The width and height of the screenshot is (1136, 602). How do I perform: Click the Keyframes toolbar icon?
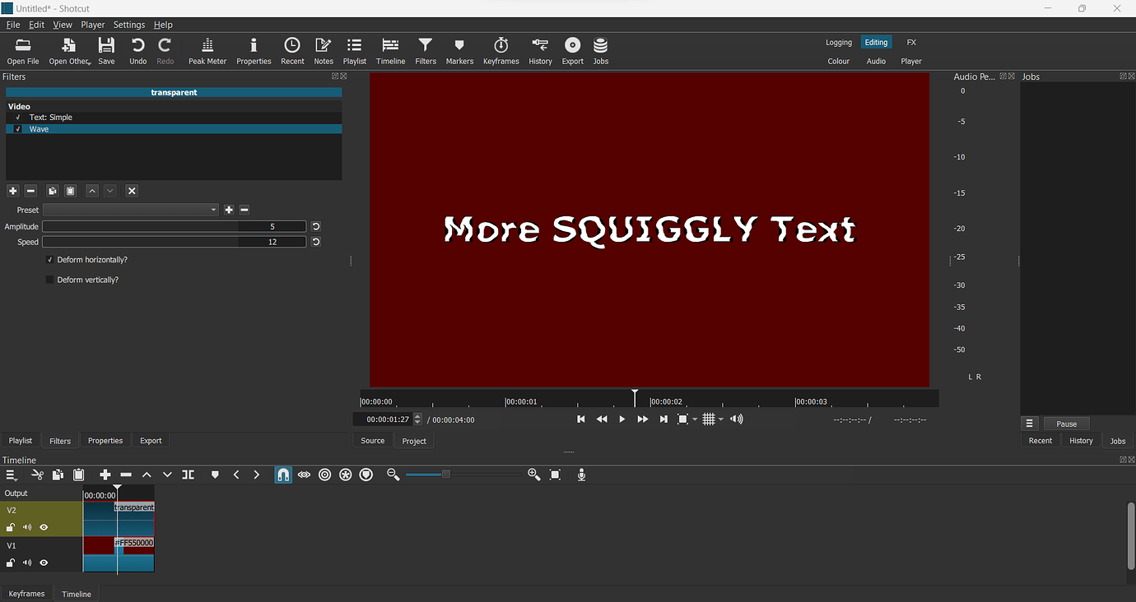pyautogui.click(x=500, y=50)
